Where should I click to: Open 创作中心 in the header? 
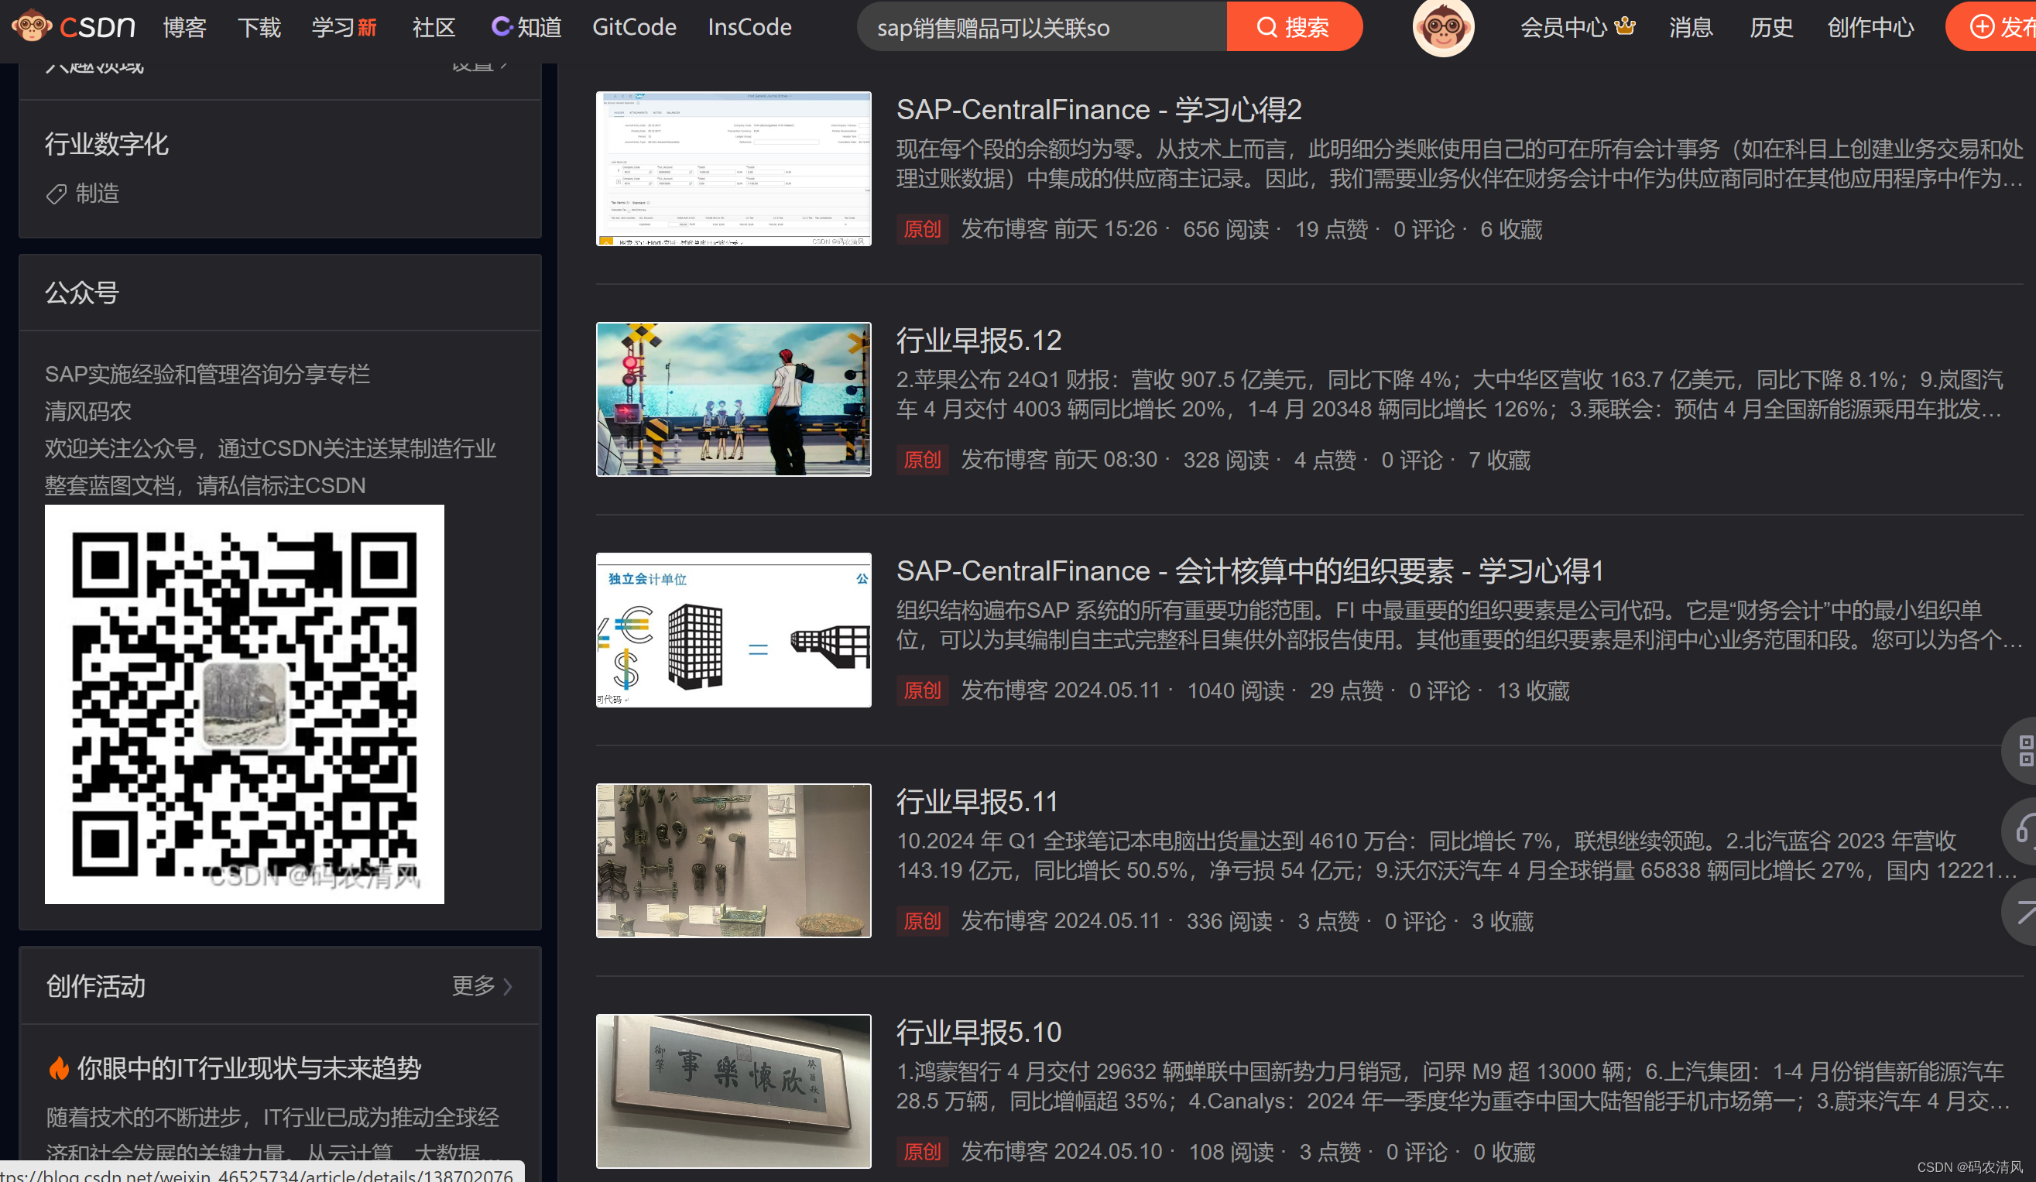[1870, 27]
